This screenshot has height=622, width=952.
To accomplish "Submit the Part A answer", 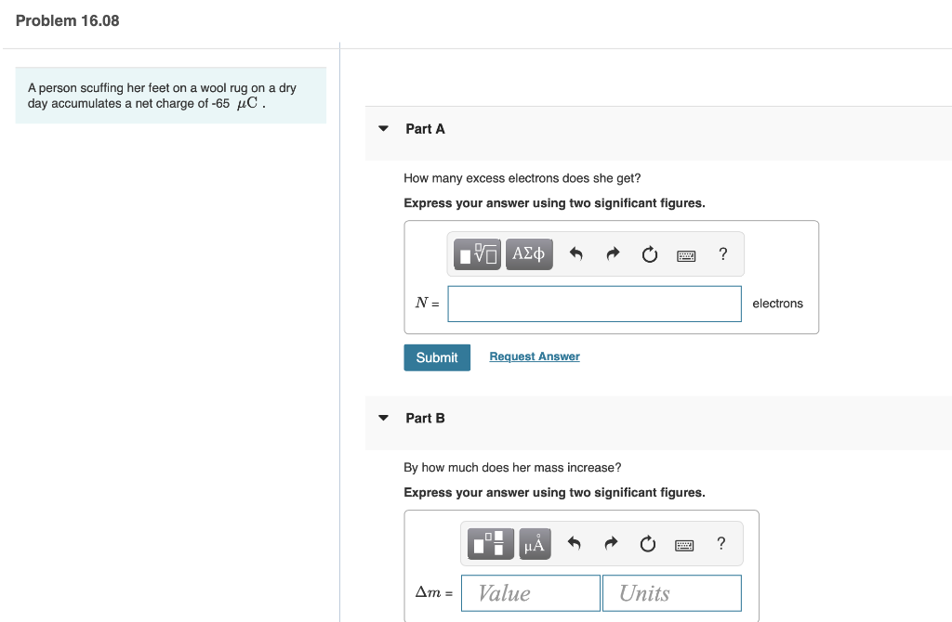I will click(x=437, y=357).
